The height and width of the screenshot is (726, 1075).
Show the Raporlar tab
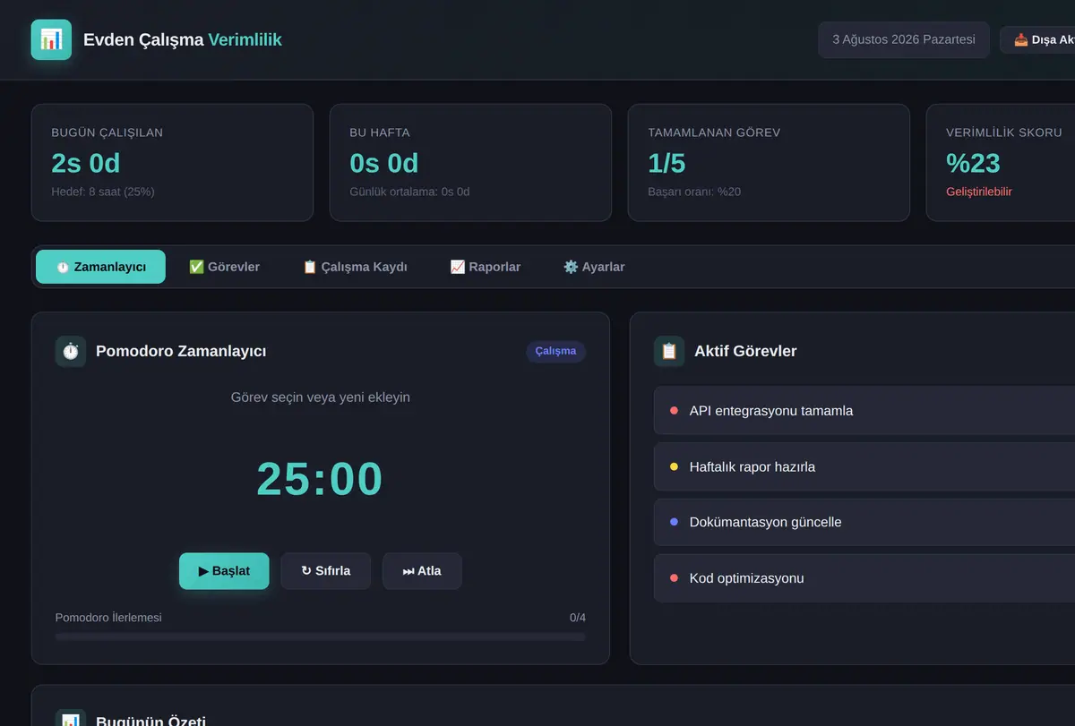coord(485,267)
